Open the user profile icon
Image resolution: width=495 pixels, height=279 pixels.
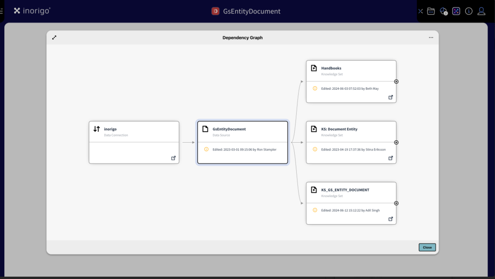(x=481, y=11)
